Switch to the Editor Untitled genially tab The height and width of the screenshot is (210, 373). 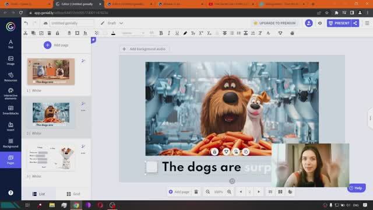tap(78, 4)
